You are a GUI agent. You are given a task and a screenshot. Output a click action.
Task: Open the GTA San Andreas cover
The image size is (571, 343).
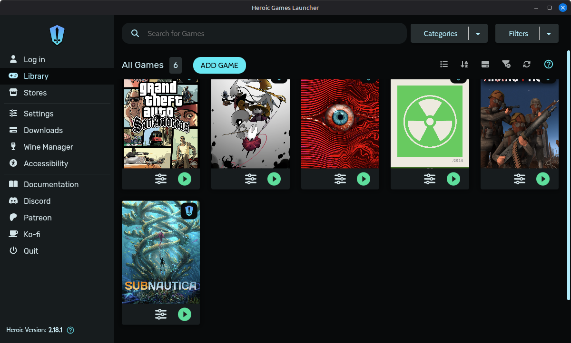tap(161, 124)
